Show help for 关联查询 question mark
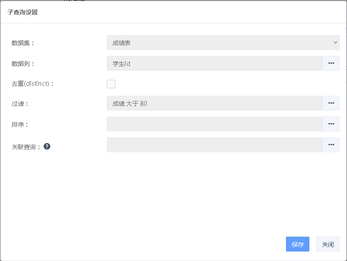Screen dimensions: 347x261 pos(47,147)
